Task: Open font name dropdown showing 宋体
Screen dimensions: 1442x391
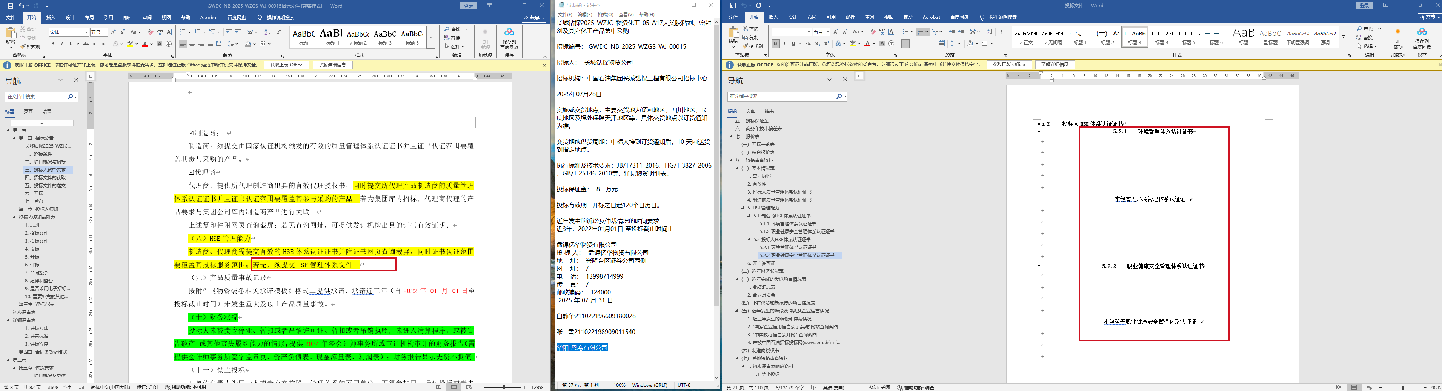Action: pos(86,32)
